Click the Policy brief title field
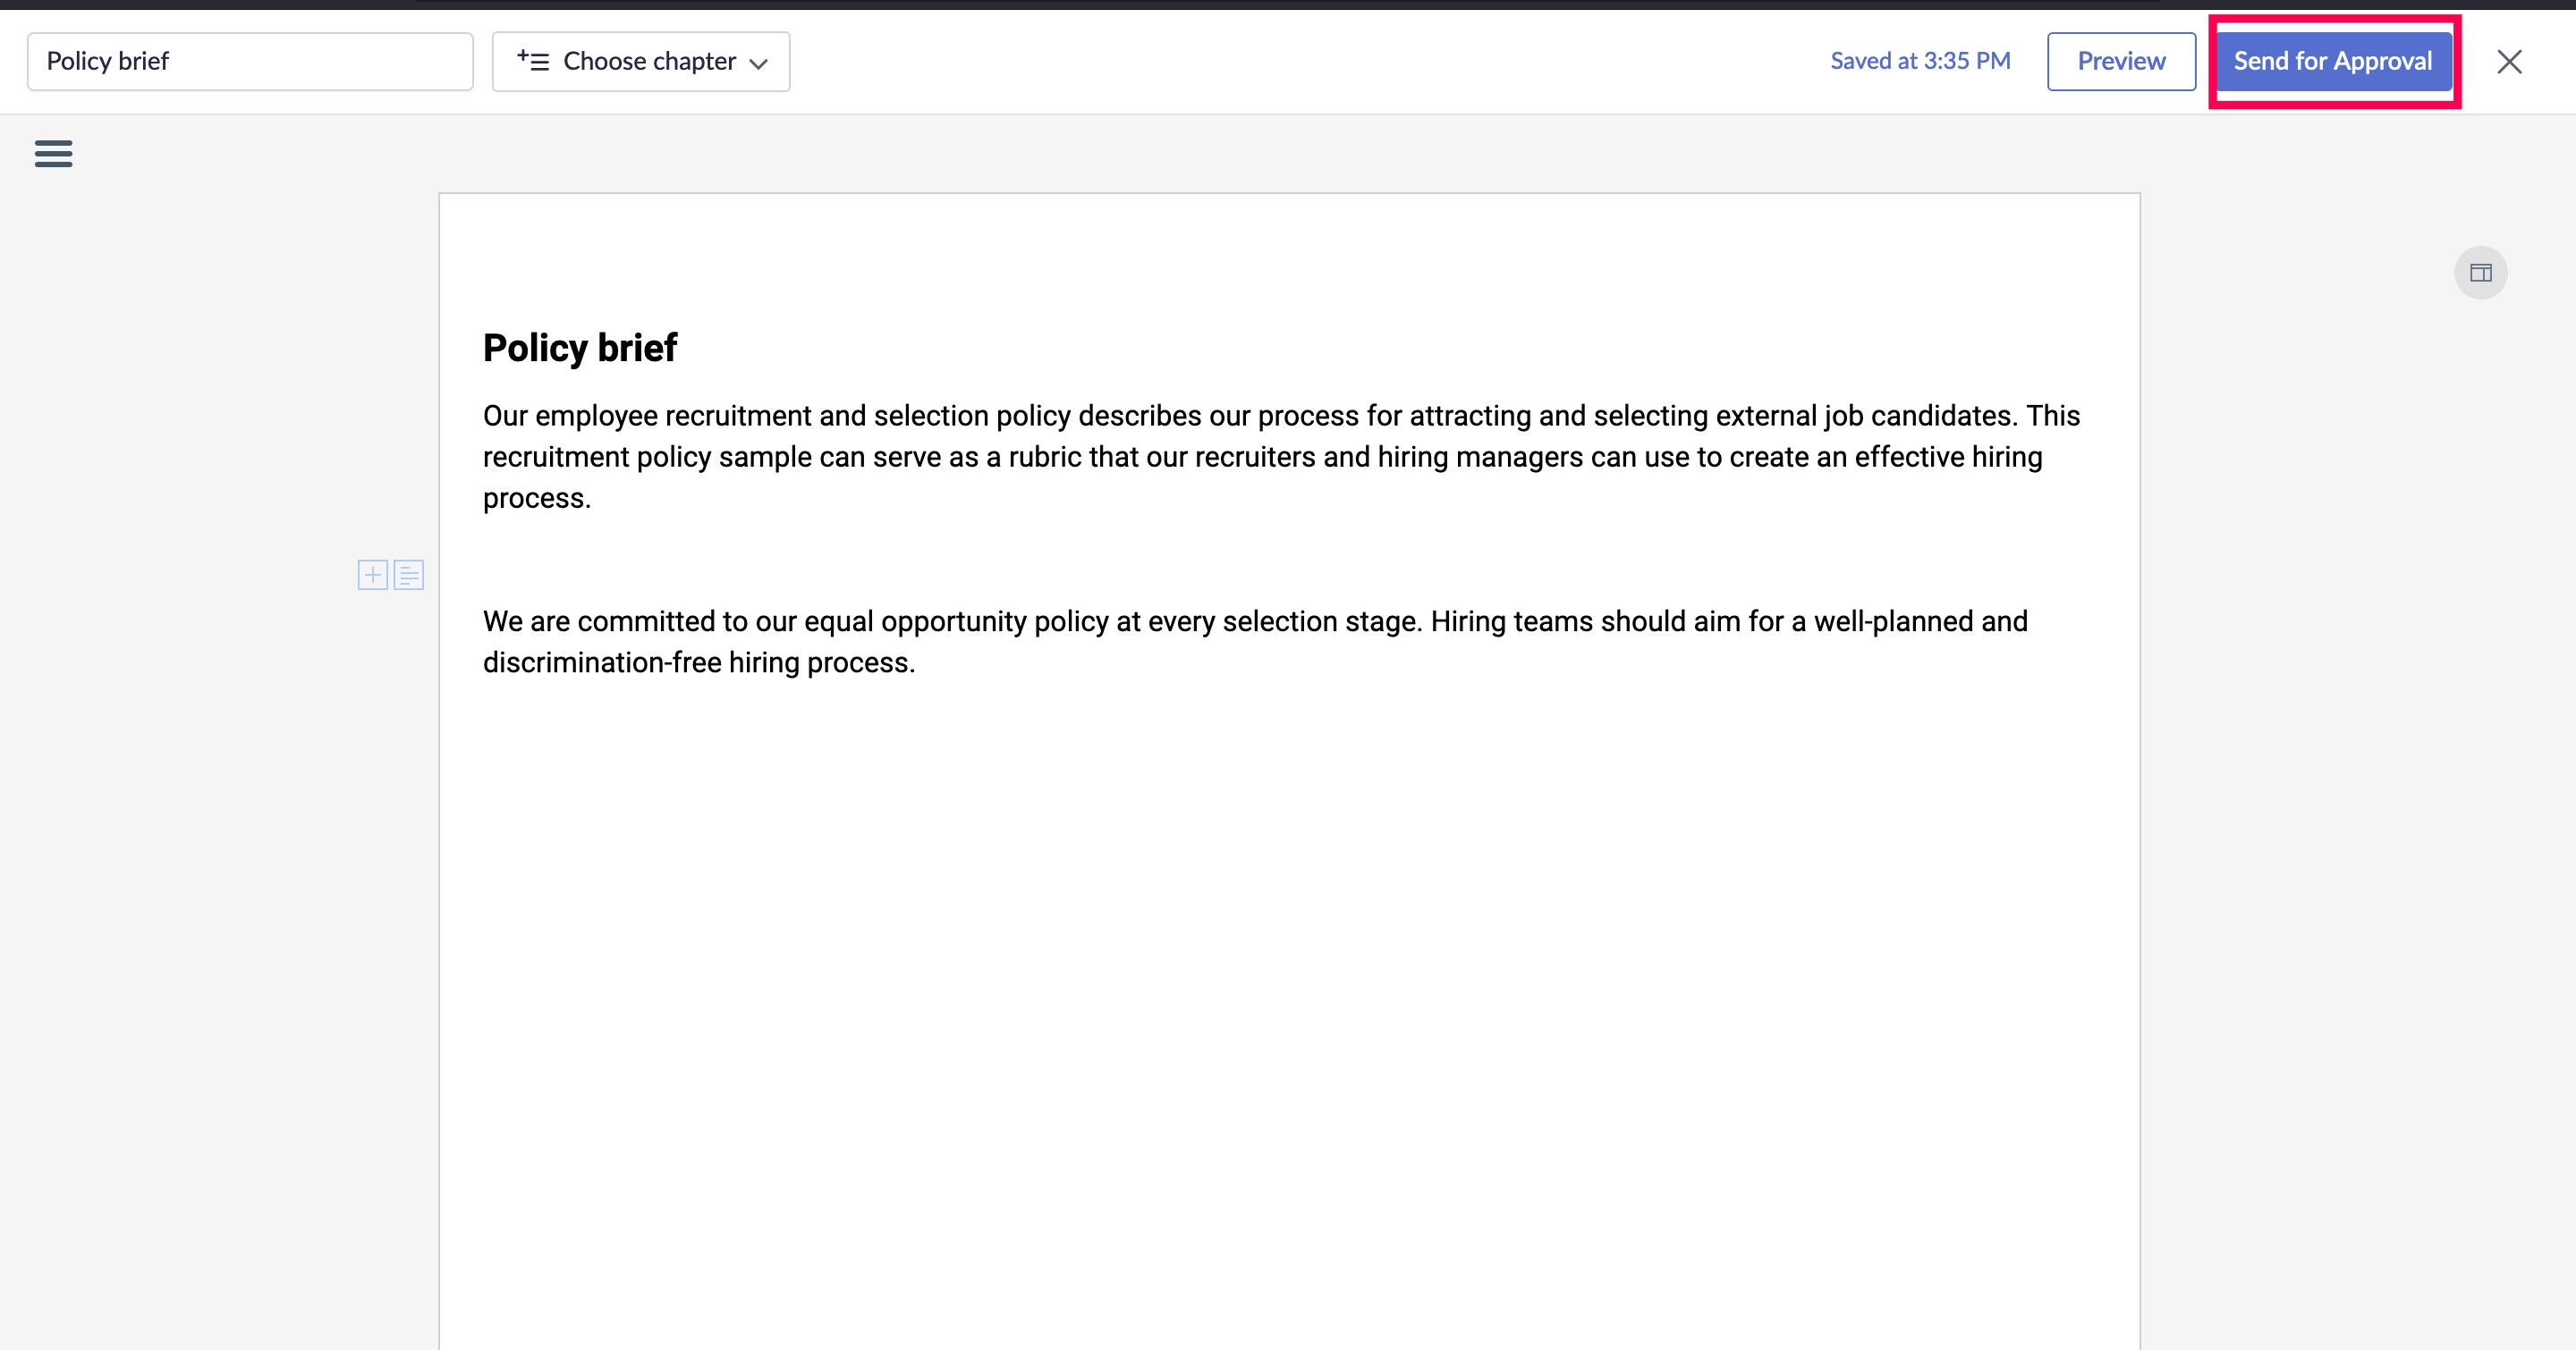Image resolution: width=2576 pixels, height=1350 pixels. click(250, 62)
